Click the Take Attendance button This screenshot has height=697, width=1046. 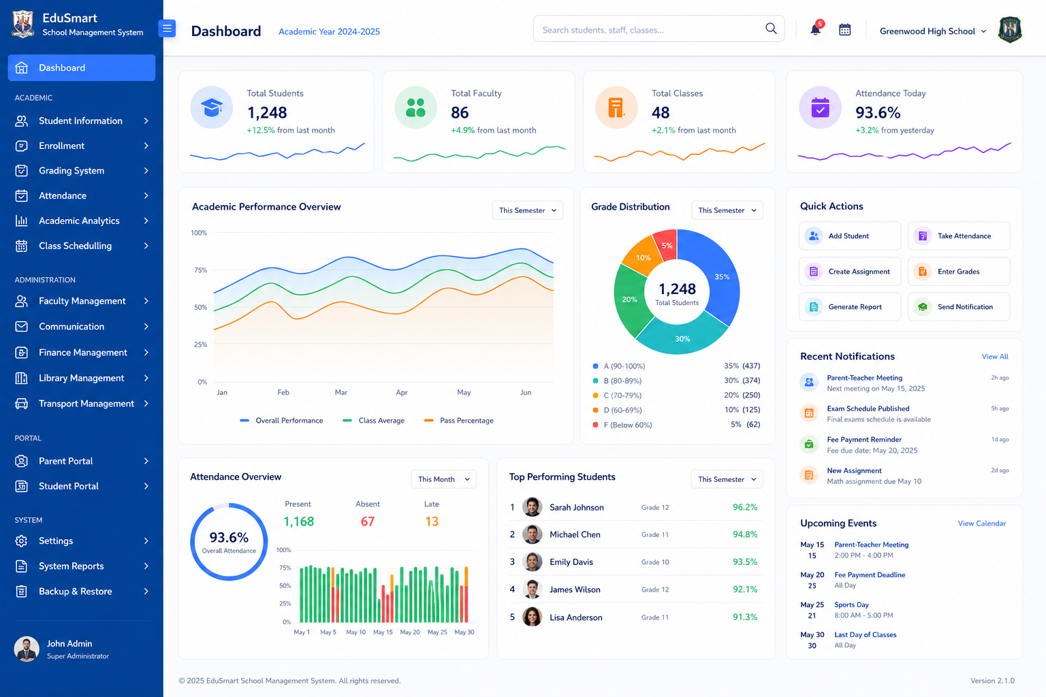(x=959, y=236)
